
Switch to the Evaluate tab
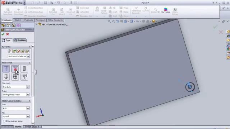[29, 20]
